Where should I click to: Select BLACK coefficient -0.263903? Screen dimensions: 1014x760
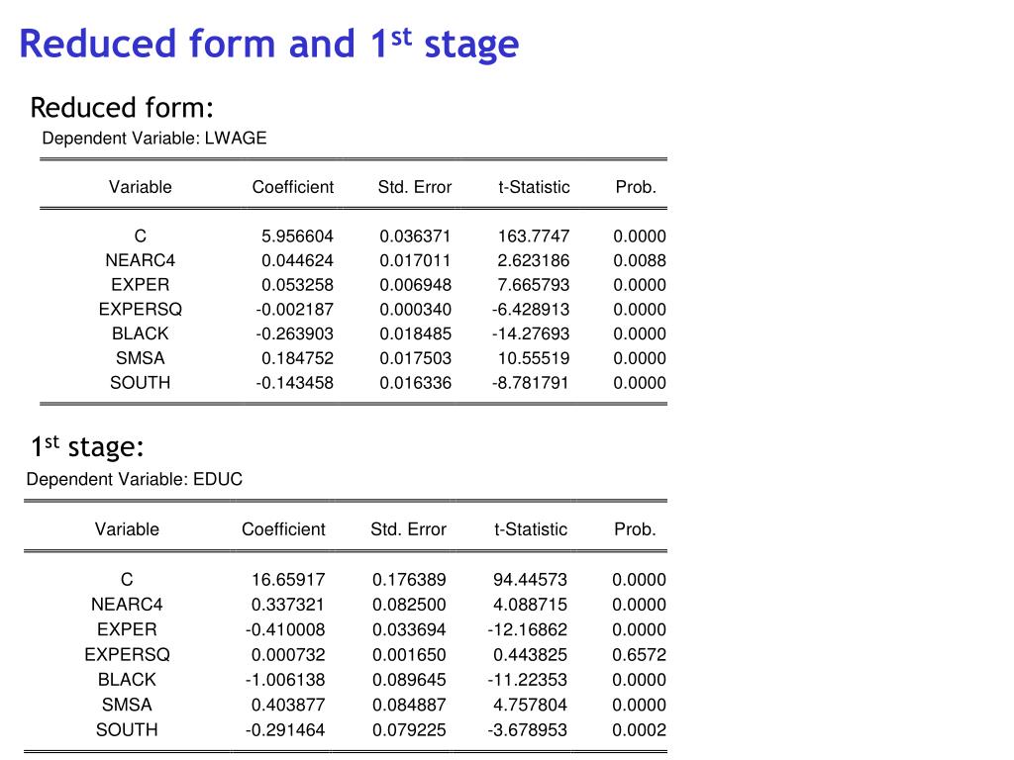pyautogui.click(x=294, y=333)
